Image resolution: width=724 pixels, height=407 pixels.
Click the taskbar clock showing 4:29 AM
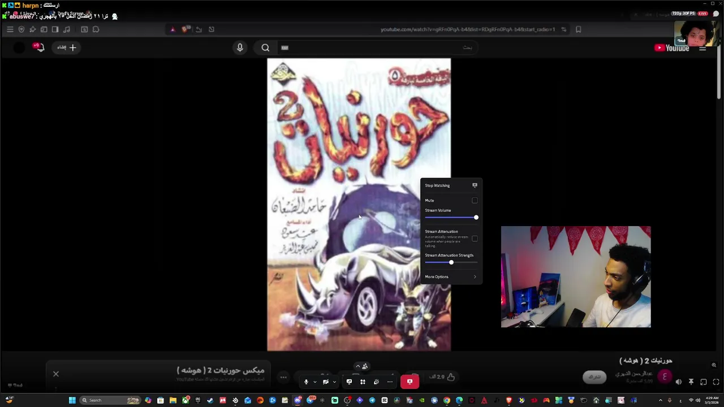712,400
